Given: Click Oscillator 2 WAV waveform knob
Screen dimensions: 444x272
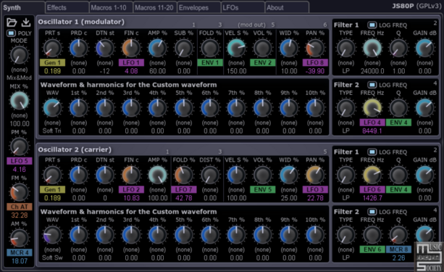Looking at the screenshot, I should pyautogui.click(x=52, y=234).
